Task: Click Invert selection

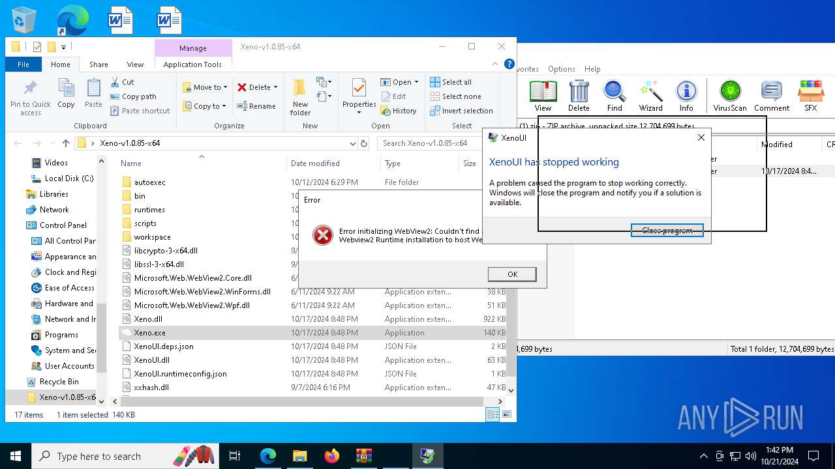Action: pos(461,111)
